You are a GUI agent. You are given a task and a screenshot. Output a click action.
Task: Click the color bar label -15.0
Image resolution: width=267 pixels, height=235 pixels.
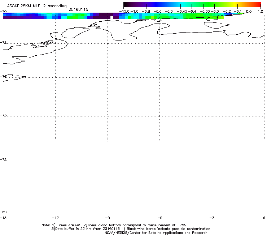pos(124,12)
